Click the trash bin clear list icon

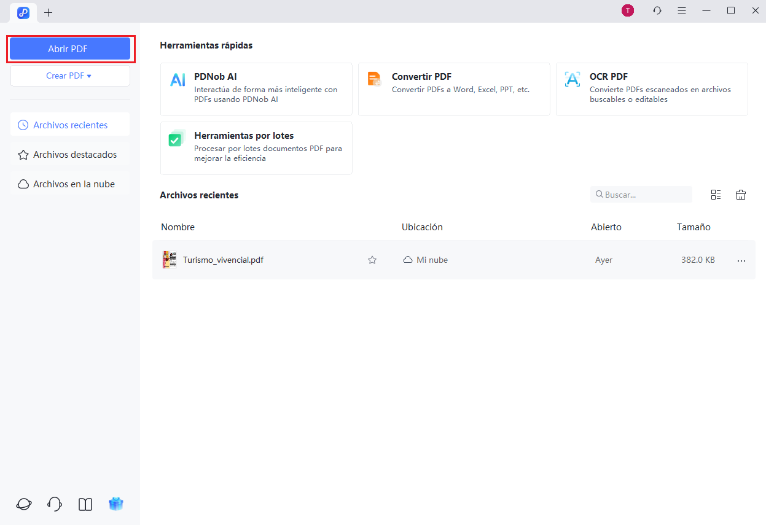(x=741, y=195)
